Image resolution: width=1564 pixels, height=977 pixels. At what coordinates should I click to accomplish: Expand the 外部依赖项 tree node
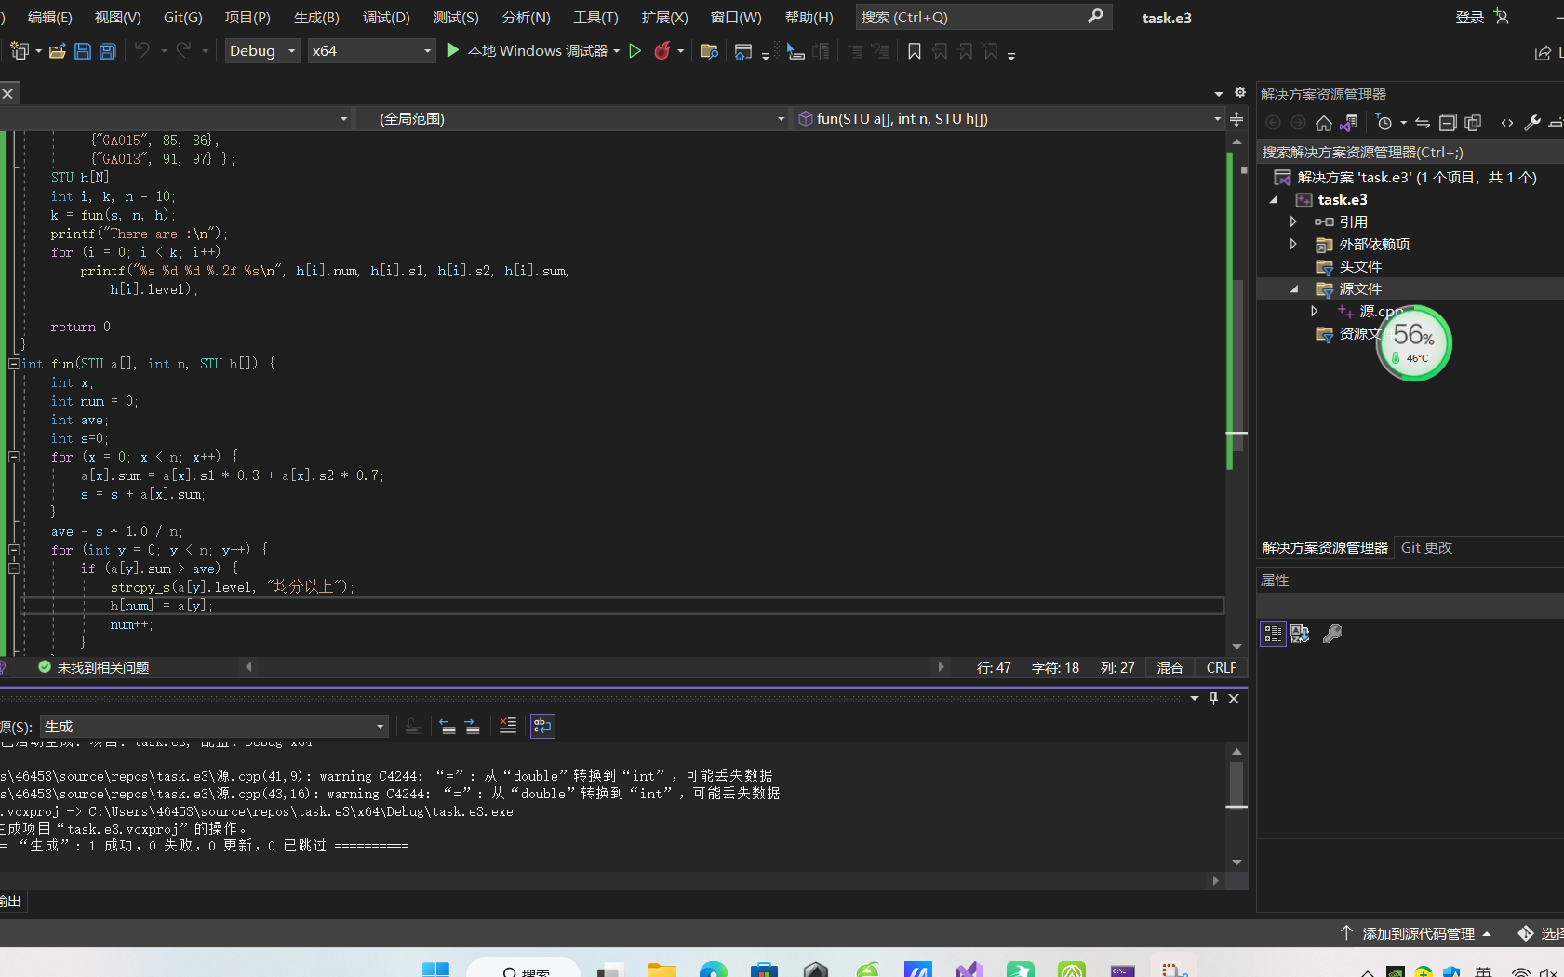[1293, 244]
